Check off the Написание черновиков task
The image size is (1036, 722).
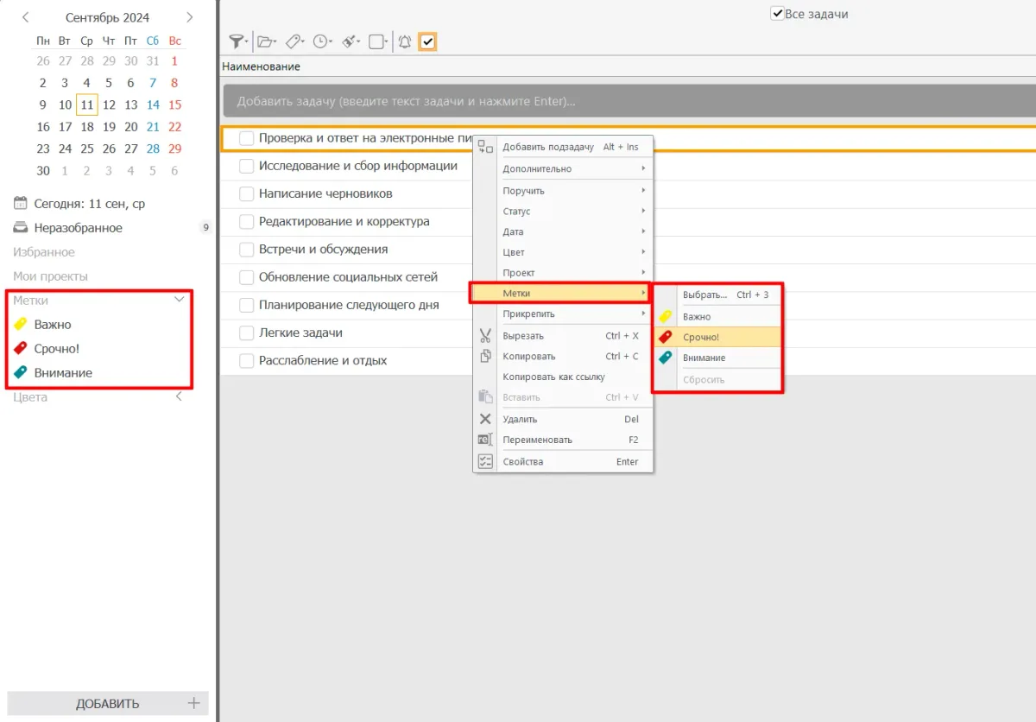pyautogui.click(x=247, y=193)
